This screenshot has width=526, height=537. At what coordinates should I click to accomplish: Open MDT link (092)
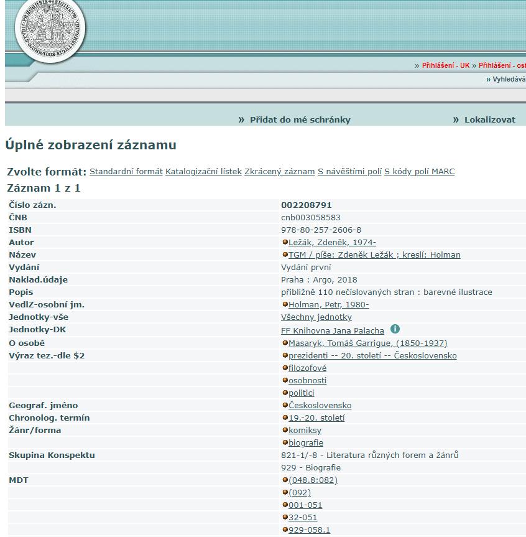(x=300, y=492)
